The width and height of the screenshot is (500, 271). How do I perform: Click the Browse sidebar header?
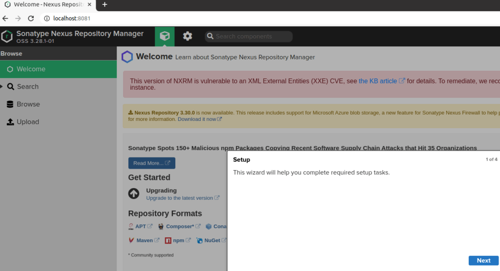pyautogui.click(x=59, y=54)
